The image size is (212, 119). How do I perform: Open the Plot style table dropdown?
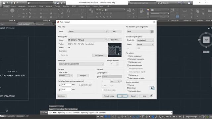[x=138, y=31]
